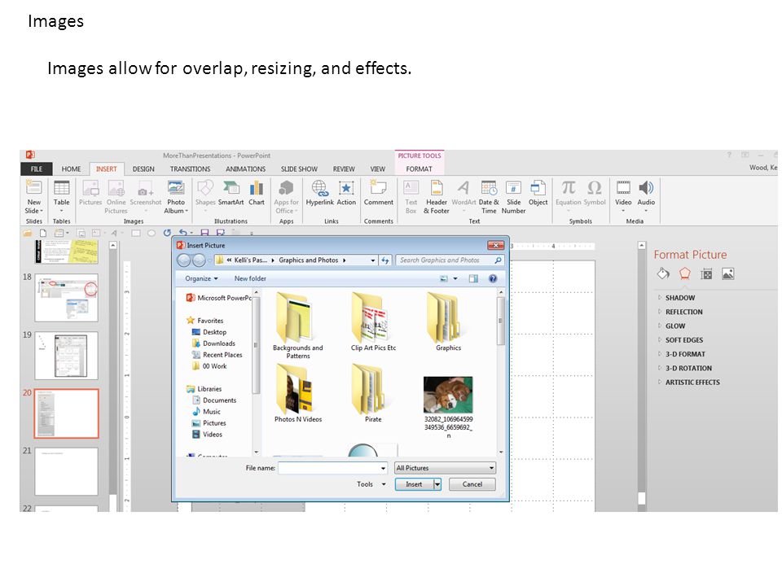
Task: Click New folder in dialog toolbar
Action: pyautogui.click(x=250, y=278)
